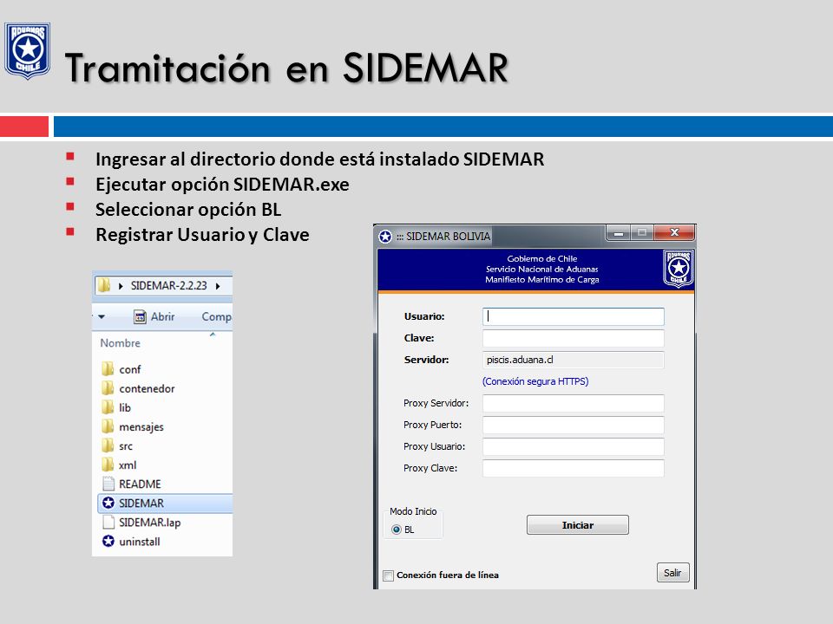Select the xml folder name
The height and width of the screenshot is (624, 833).
128,465
